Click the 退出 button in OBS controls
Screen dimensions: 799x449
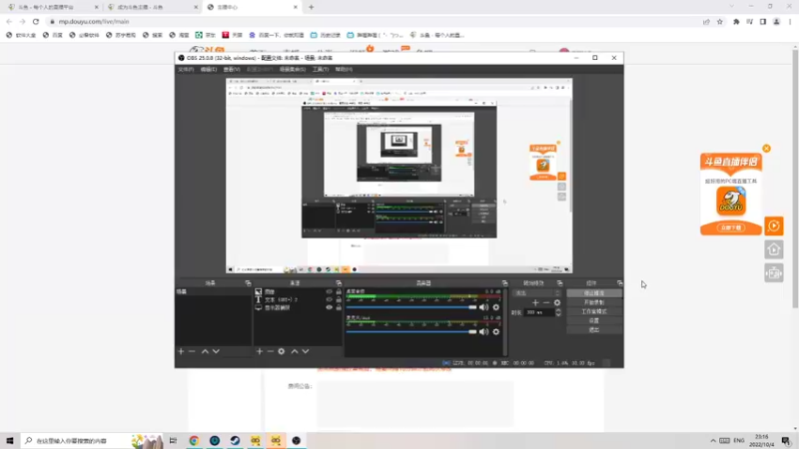click(594, 330)
